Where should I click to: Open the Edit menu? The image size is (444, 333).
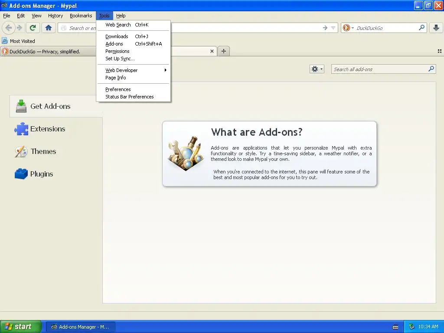(21, 16)
